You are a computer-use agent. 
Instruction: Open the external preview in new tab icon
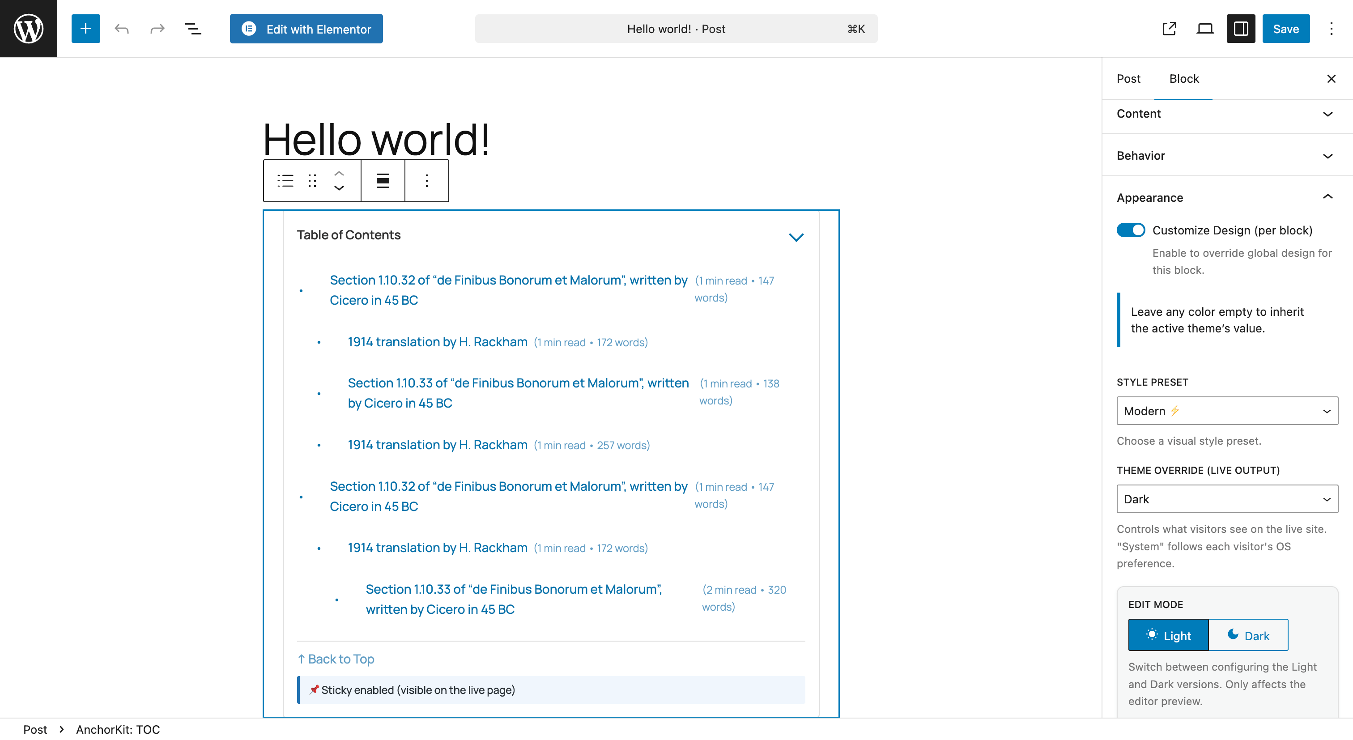(1168, 28)
